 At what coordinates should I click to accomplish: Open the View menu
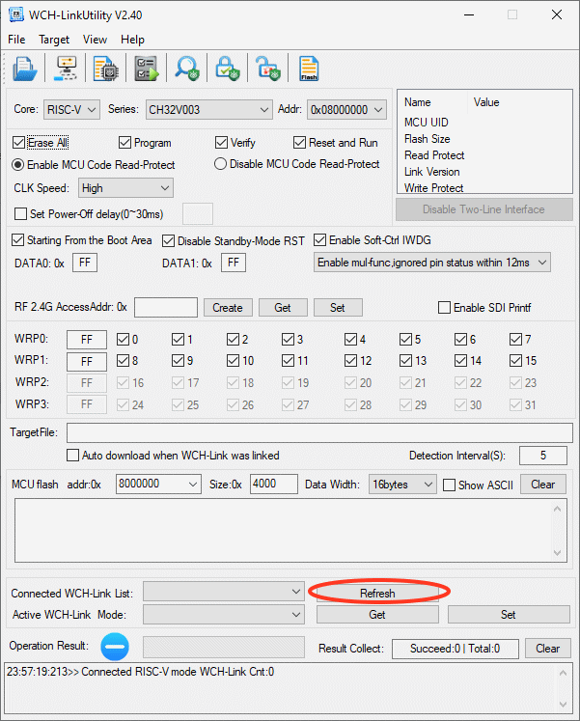pyautogui.click(x=95, y=40)
